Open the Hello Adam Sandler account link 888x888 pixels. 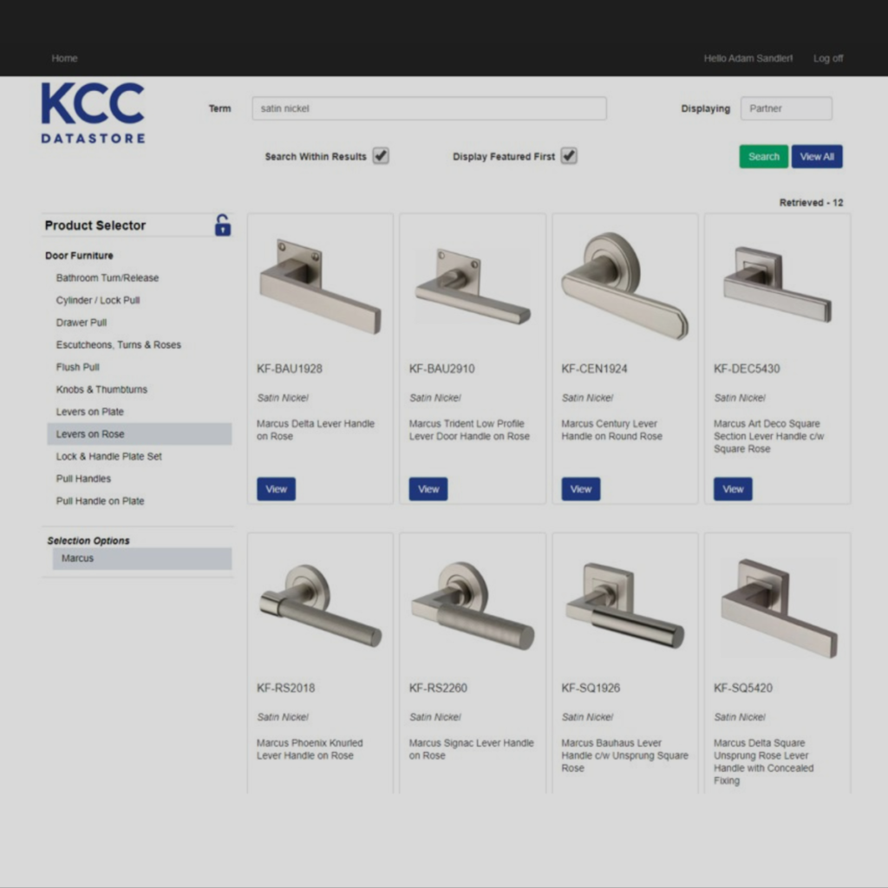click(x=748, y=58)
